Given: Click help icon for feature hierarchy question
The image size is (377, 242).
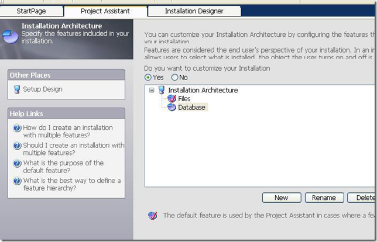Looking at the screenshot, I should (x=17, y=181).
